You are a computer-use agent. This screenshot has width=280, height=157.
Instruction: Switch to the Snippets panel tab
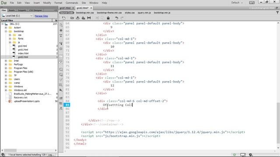pyautogui.click(x=22, y=10)
